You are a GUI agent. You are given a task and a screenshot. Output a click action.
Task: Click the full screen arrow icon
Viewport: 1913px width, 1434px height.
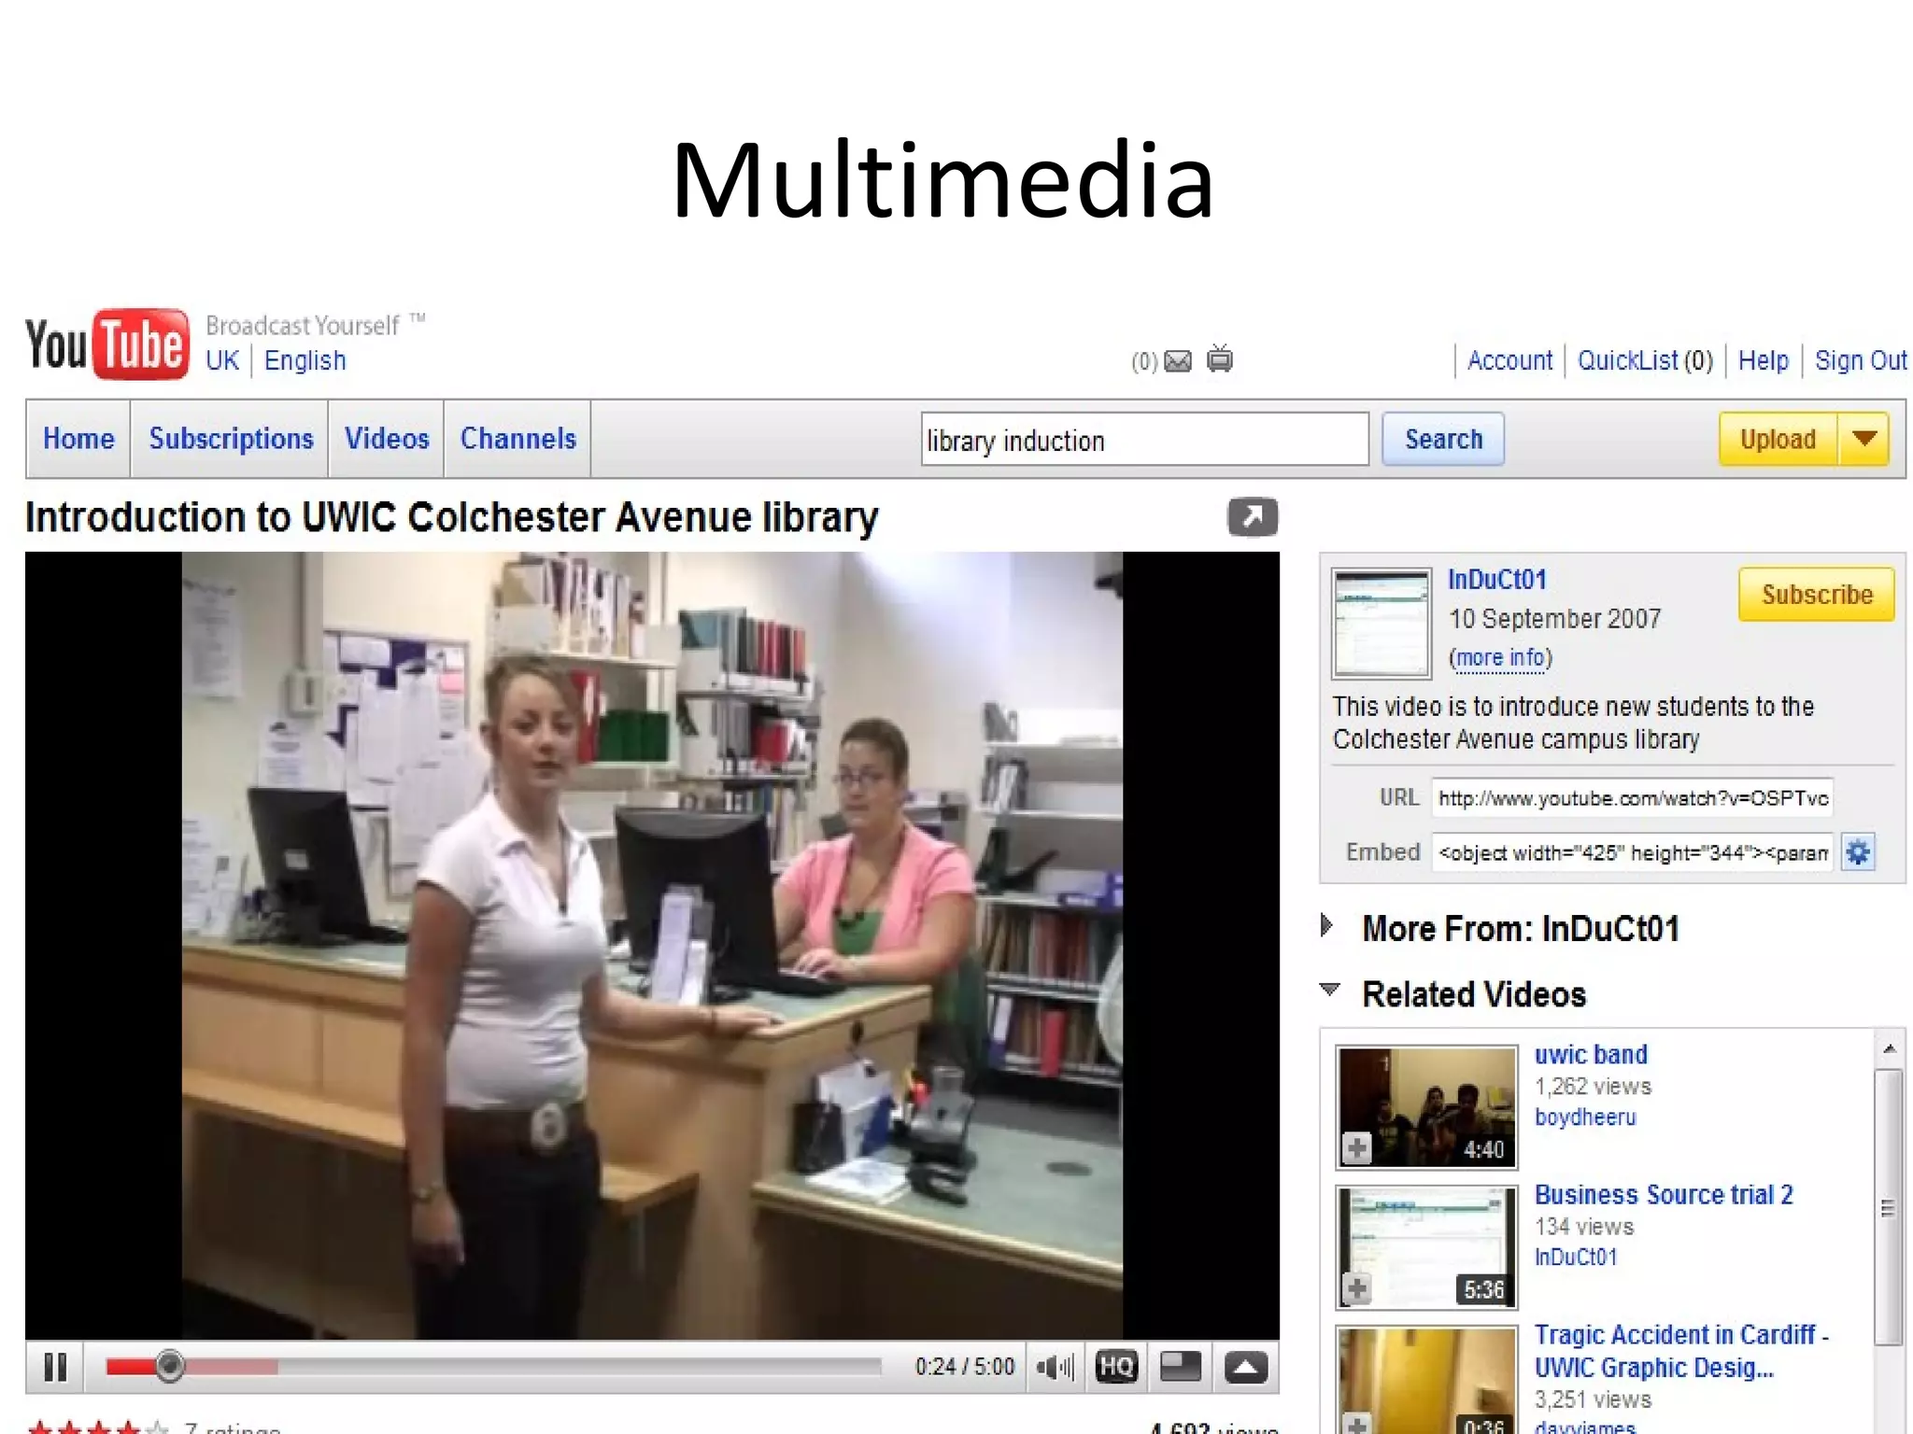[x=1246, y=1368]
